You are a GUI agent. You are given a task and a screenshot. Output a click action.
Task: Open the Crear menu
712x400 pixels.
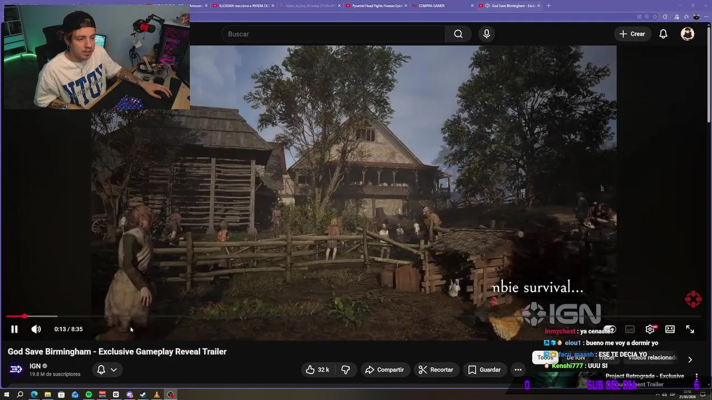pos(632,34)
